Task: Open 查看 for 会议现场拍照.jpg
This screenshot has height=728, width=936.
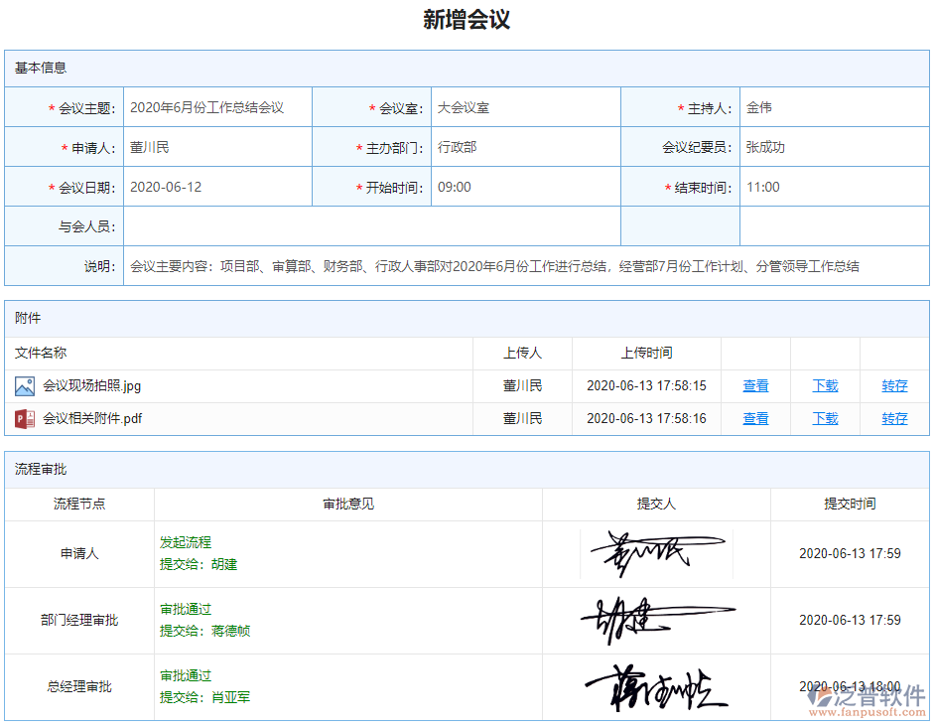Action: click(755, 384)
